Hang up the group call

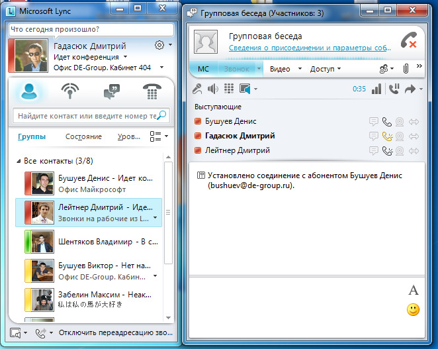coord(409,40)
